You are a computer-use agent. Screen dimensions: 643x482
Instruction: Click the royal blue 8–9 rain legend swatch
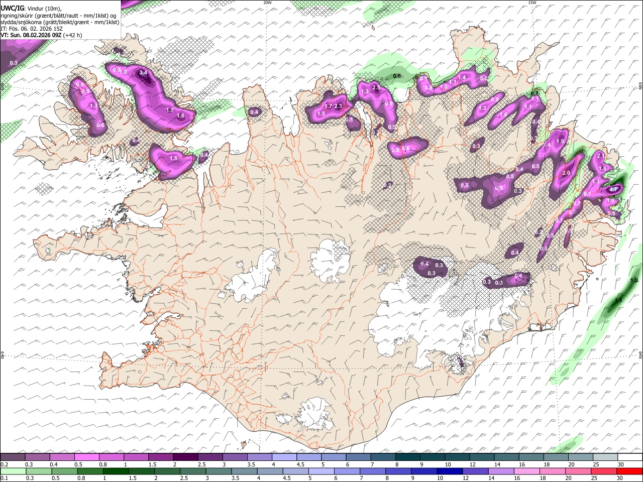tap(398, 471)
